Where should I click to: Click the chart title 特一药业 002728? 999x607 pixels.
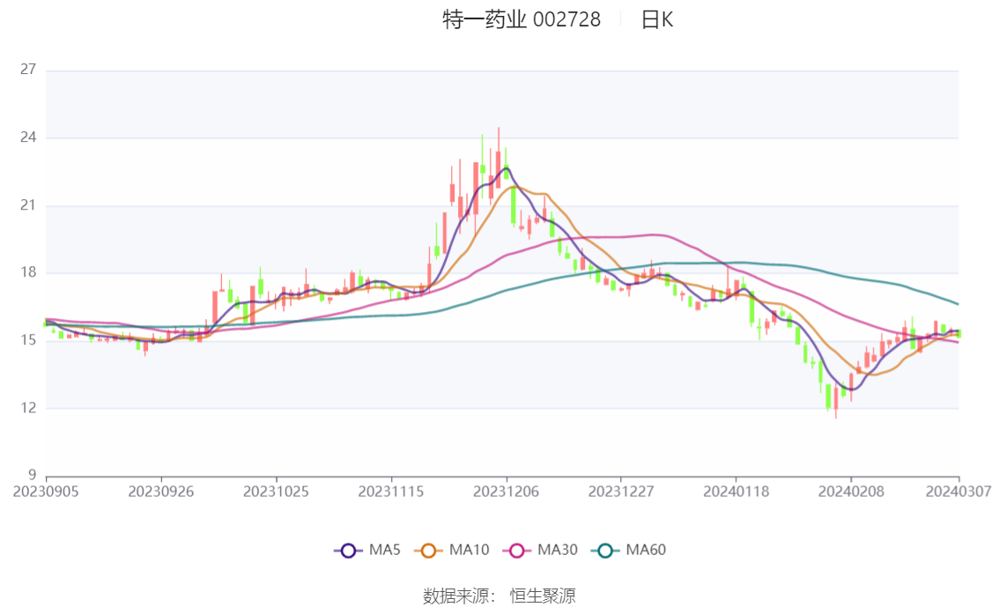click(x=522, y=19)
